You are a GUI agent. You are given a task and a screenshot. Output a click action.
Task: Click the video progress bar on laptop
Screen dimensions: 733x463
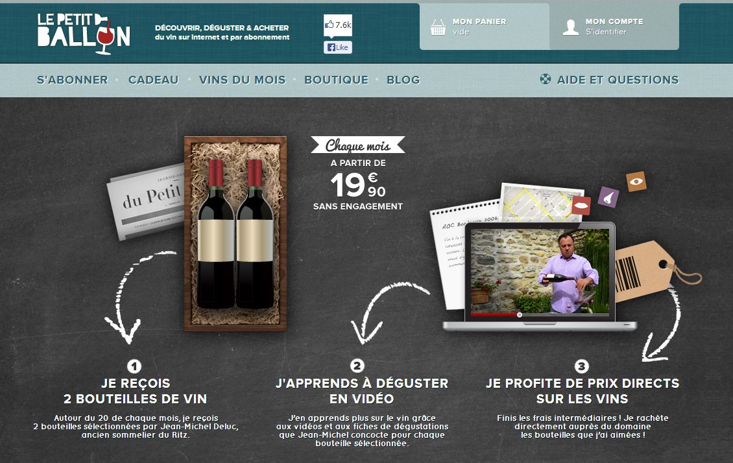tap(540, 315)
